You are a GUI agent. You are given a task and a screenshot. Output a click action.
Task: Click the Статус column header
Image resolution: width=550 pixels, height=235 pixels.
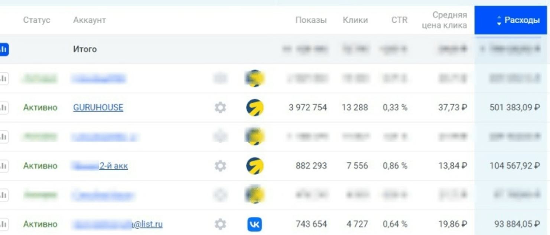point(36,20)
